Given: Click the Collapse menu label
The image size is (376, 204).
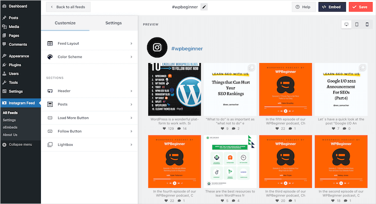Looking at the screenshot, I should point(20,144).
